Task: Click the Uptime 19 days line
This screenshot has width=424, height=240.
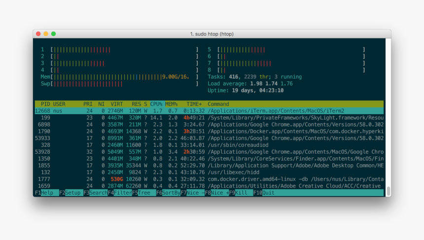Action: [x=246, y=90]
